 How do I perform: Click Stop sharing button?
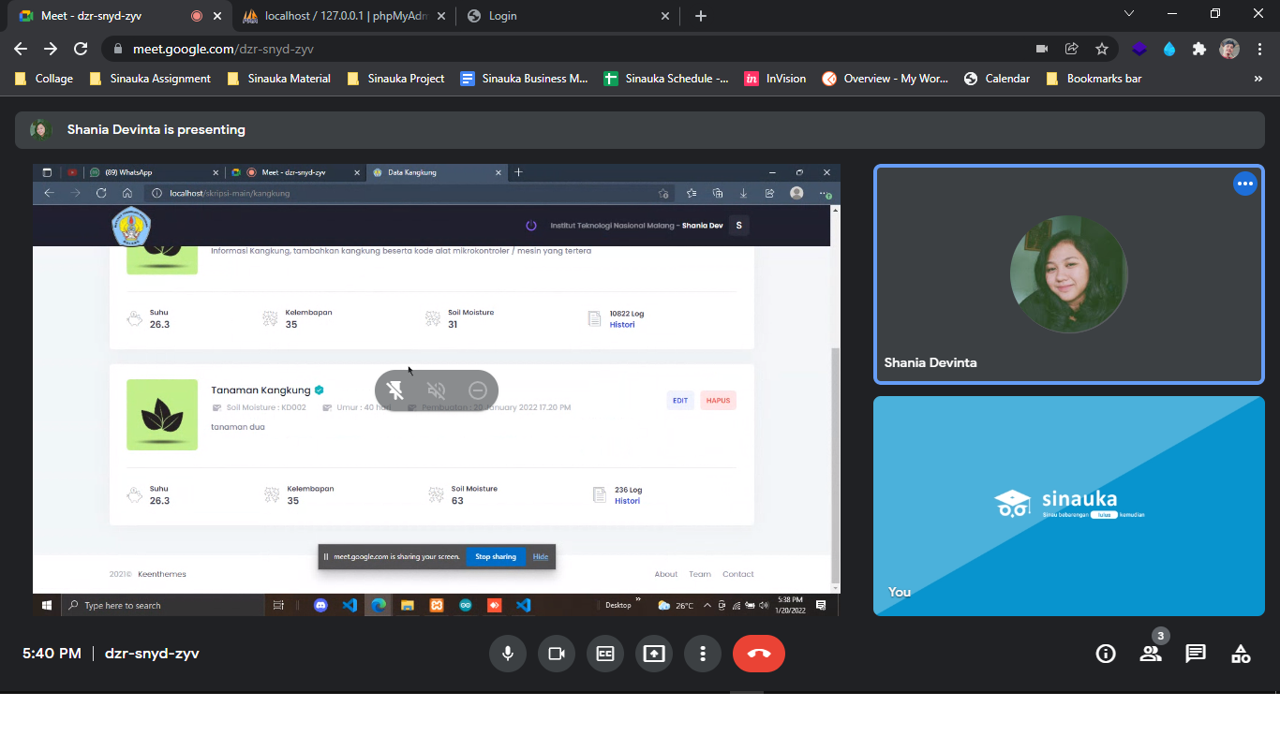(496, 556)
